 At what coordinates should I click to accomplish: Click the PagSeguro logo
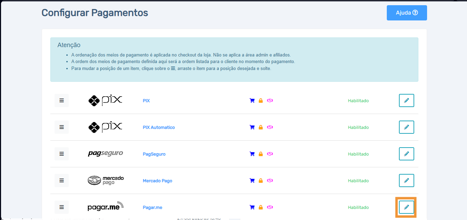(x=105, y=153)
